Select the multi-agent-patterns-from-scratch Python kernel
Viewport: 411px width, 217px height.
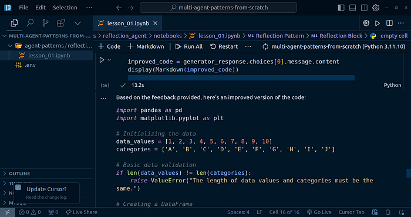tap(334, 46)
